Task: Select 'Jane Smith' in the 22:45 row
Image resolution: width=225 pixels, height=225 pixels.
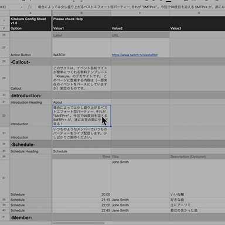Action: [x=140, y=210]
